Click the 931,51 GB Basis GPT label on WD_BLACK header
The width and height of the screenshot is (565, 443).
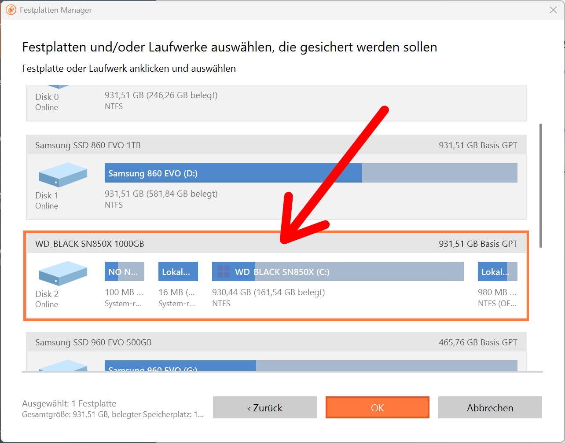(478, 244)
